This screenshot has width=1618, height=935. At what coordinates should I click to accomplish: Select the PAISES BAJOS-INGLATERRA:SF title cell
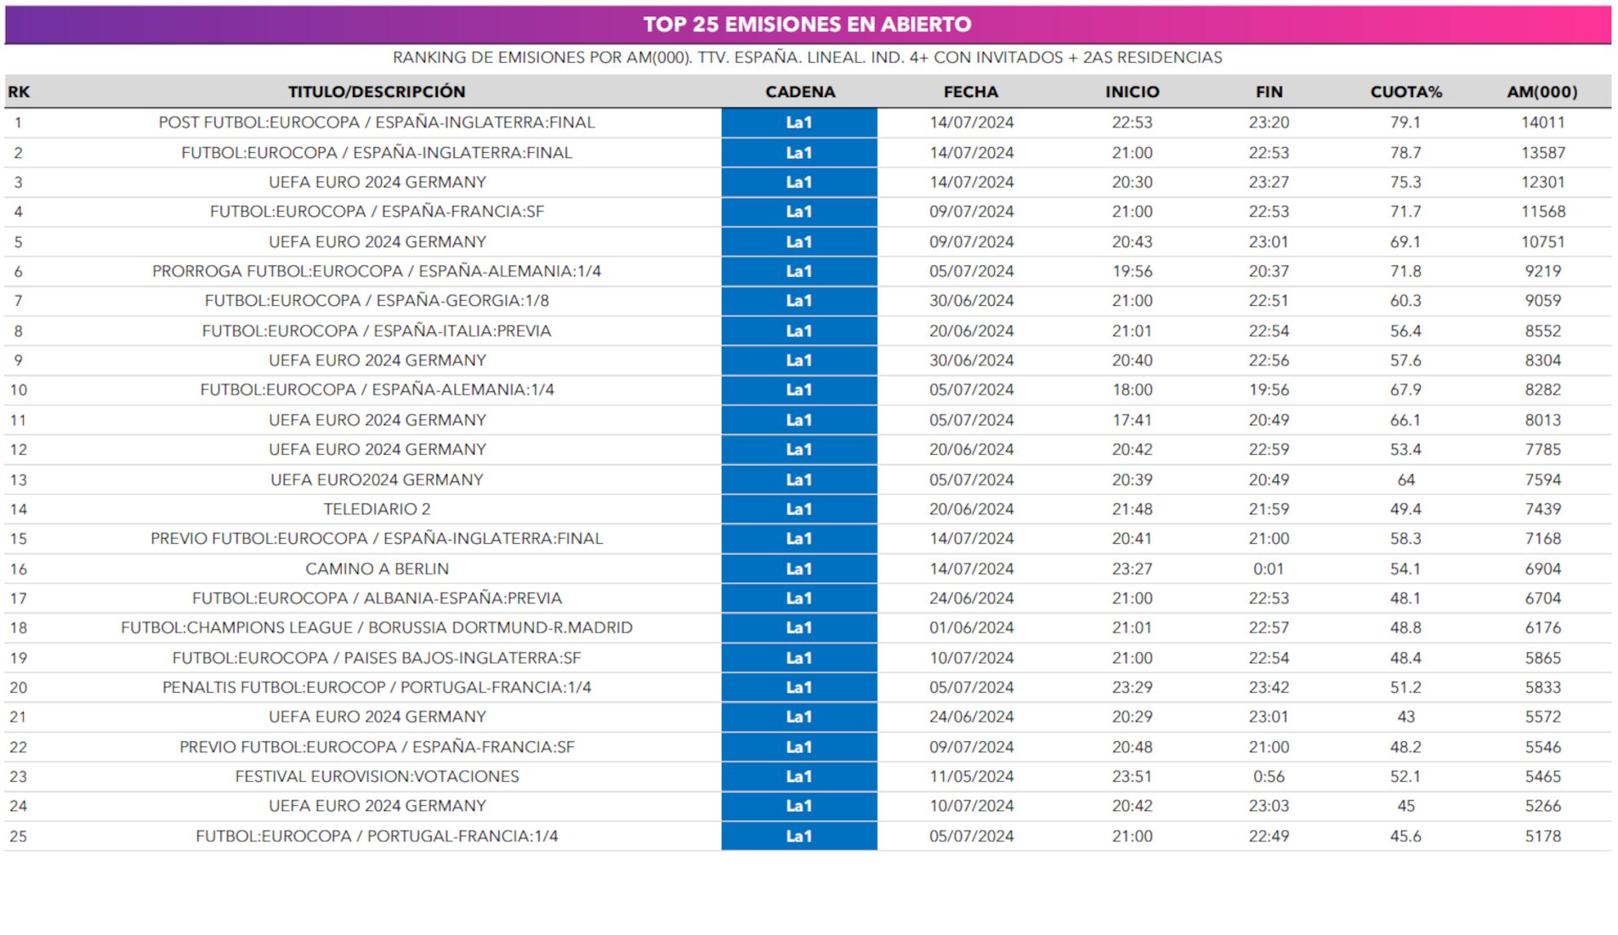pos(376,658)
